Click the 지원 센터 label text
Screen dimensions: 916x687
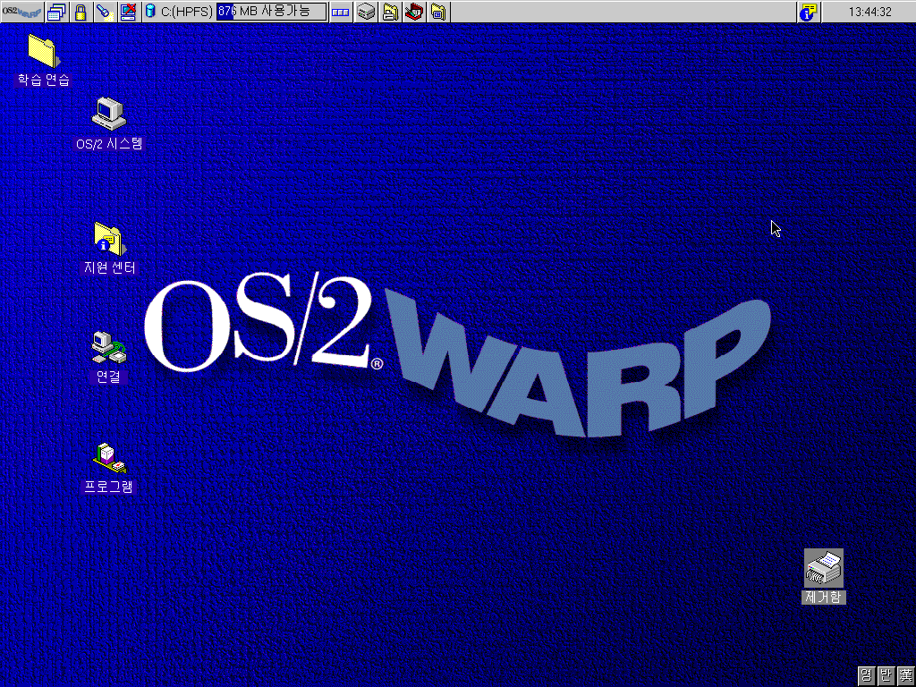(109, 268)
